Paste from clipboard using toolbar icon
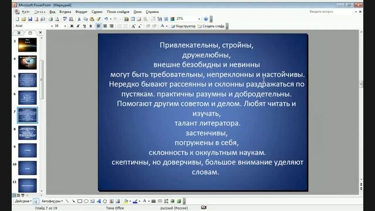Image resolution: width=375 pixels, height=211 pixels. 92,19
